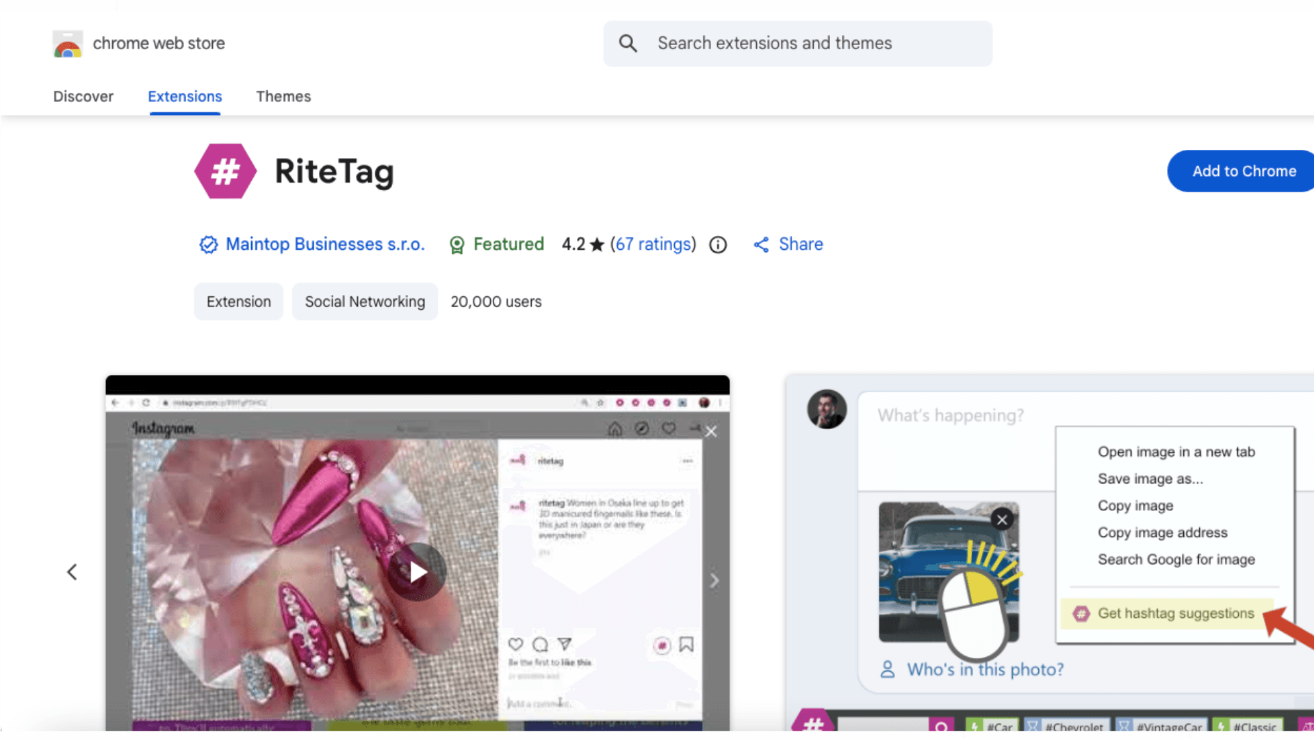Click the RiteTag pink hashtag logo
1314x739 pixels.
(x=225, y=171)
